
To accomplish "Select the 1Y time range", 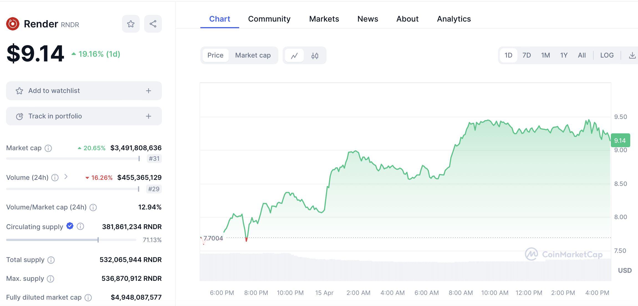I will point(564,55).
